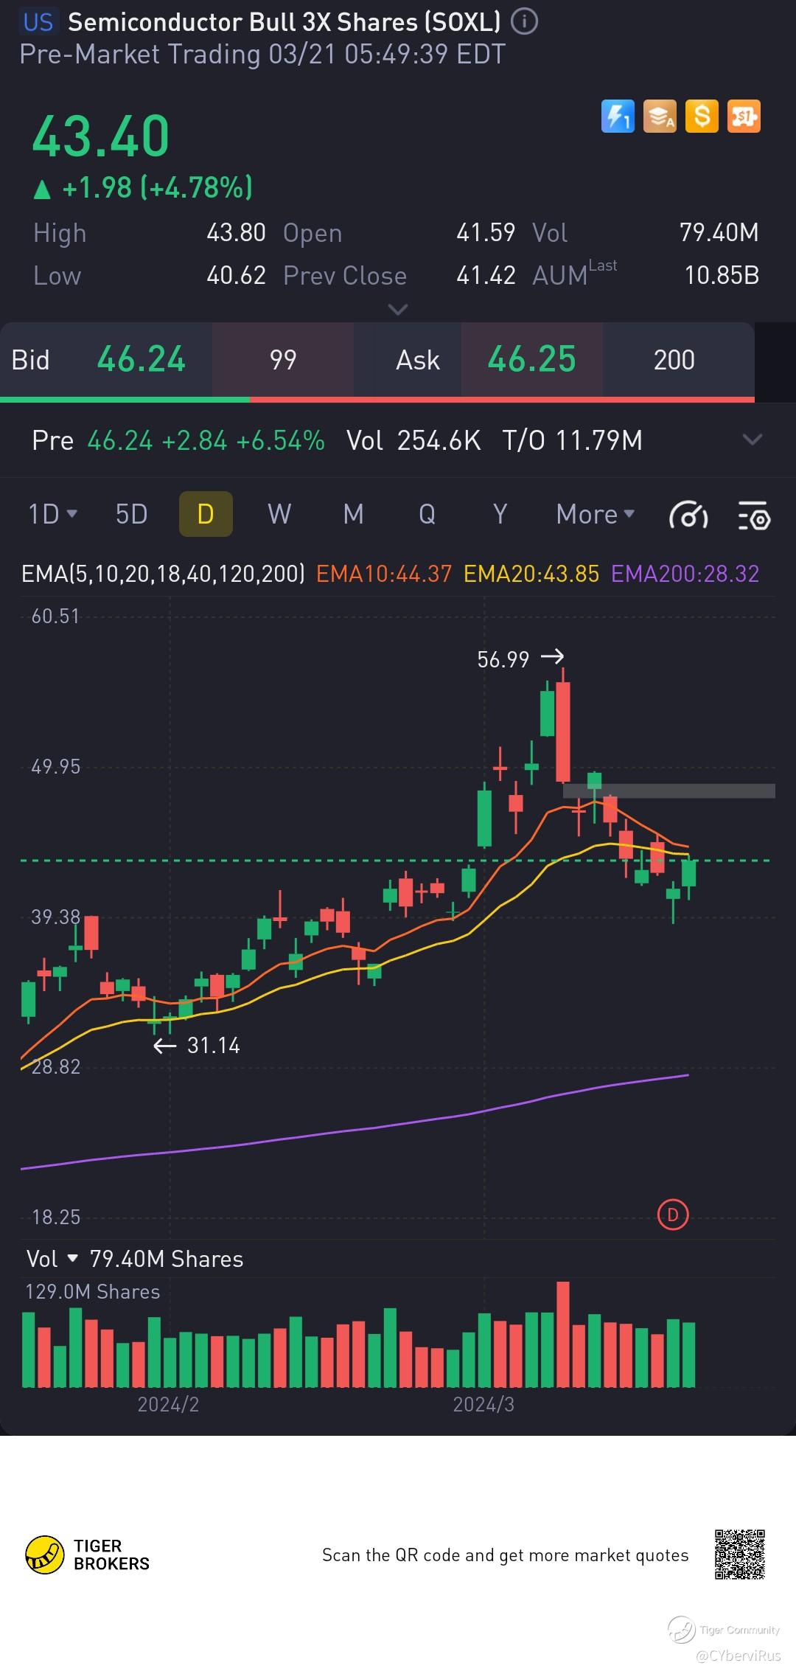Open chart display settings icon
796x1674 pixels.
pyautogui.click(x=754, y=515)
